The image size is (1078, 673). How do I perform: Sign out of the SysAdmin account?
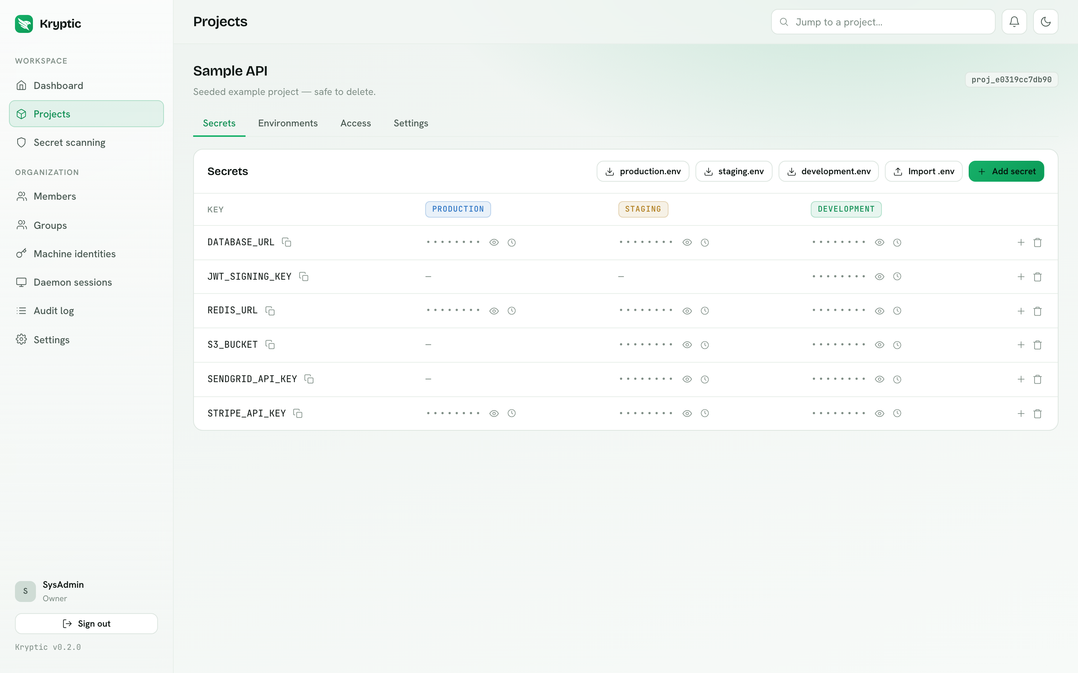click(x=86, y=624)
